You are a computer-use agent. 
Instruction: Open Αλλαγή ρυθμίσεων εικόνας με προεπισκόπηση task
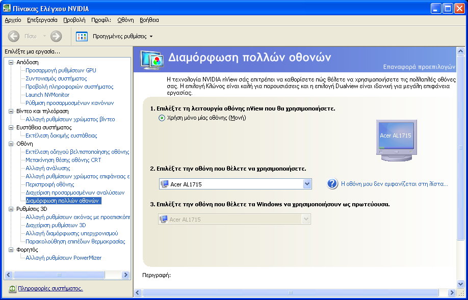77,217
